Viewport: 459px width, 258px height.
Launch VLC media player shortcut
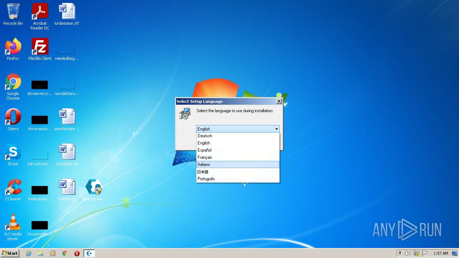click(x=13, y=227)
